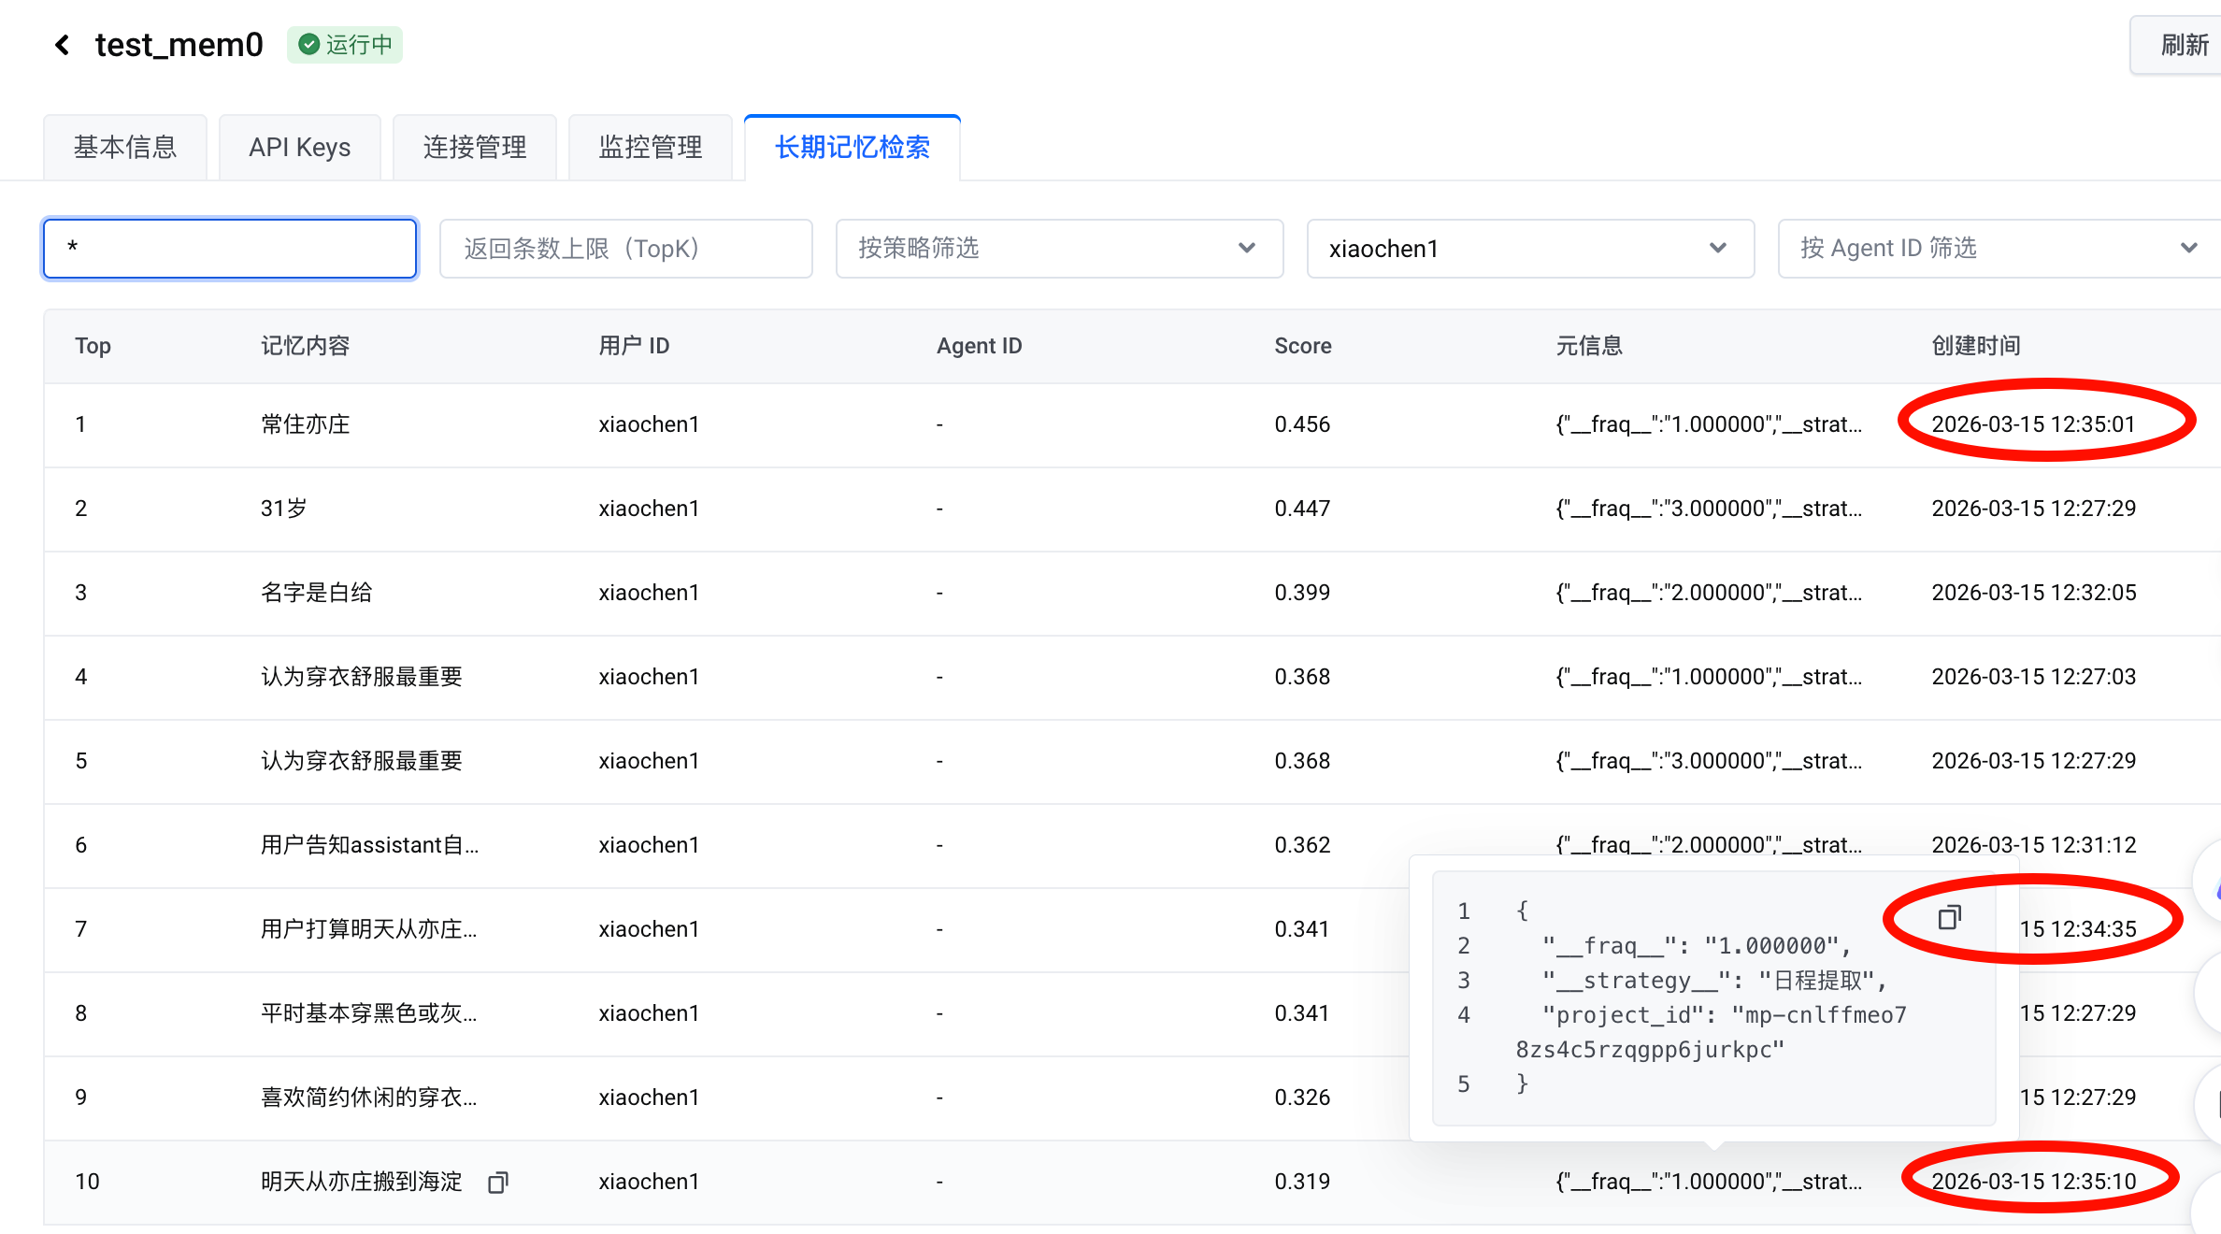Click the 长期记忆检索 tab

click(852, 148)
